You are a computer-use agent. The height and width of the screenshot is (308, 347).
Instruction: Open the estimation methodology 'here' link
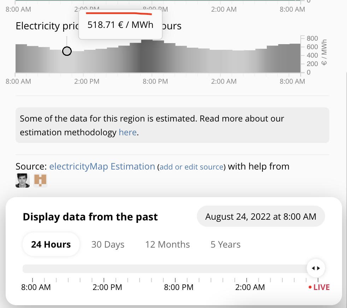point(128,132)
